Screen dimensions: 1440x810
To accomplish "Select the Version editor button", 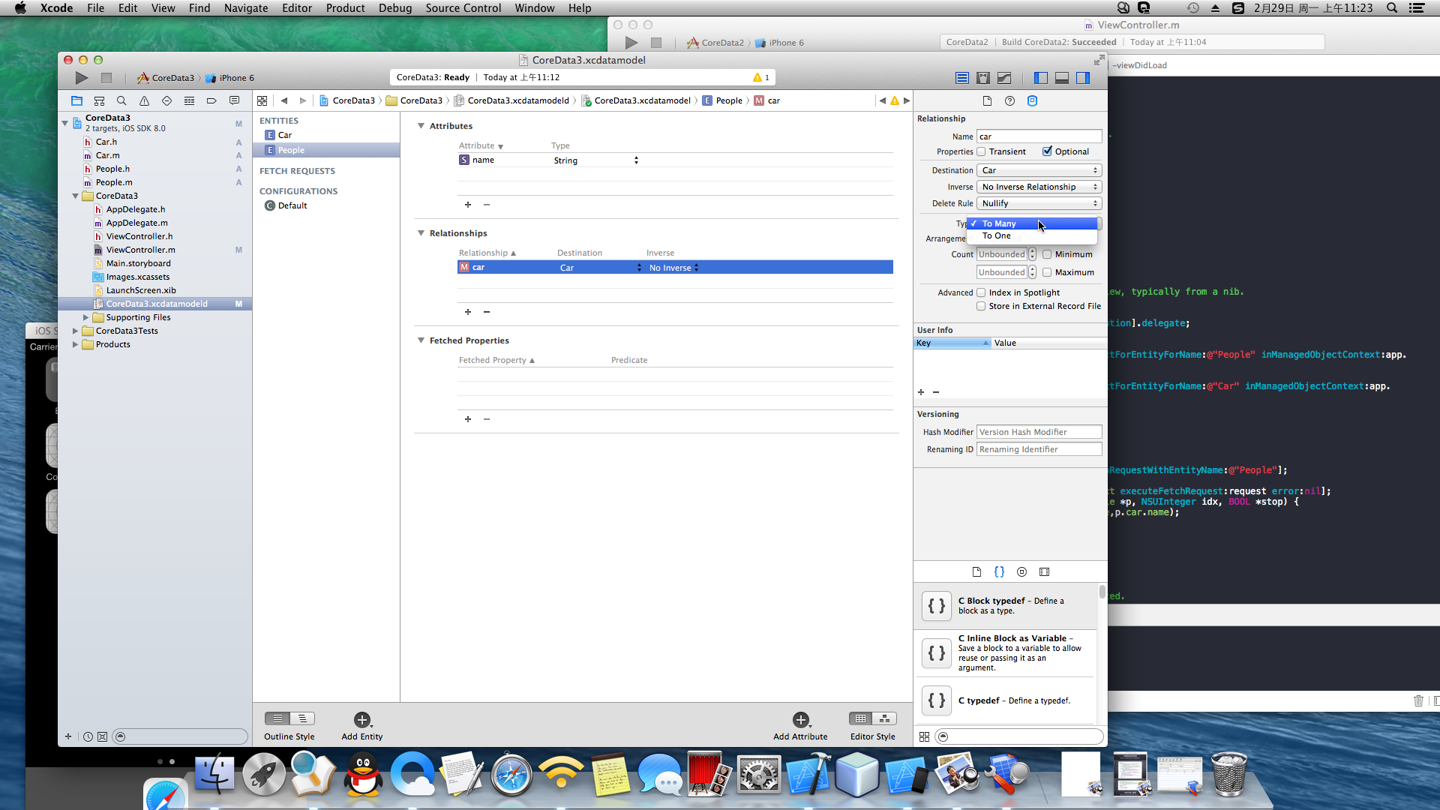I will click(1004, 78).
